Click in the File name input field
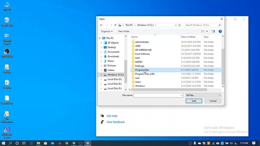Viewport: 260px width, 146px height. pyautogui.click(x=157, y=95)
